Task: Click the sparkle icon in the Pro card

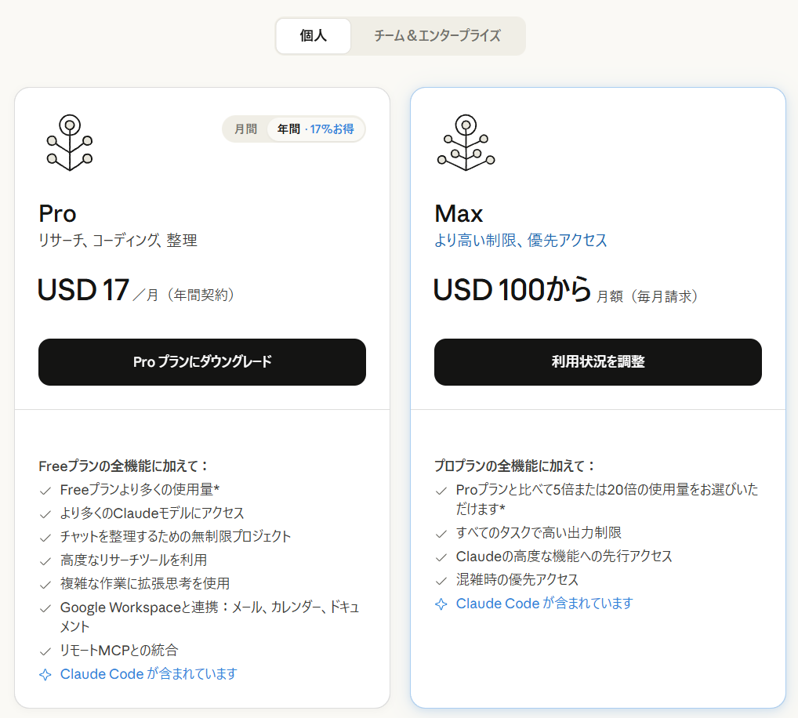Action: pyautogui.click(x=45, y=674)
